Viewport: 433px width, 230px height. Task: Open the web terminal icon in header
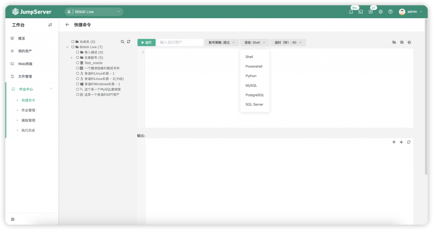pyautogui.click(x=361, y=11)
